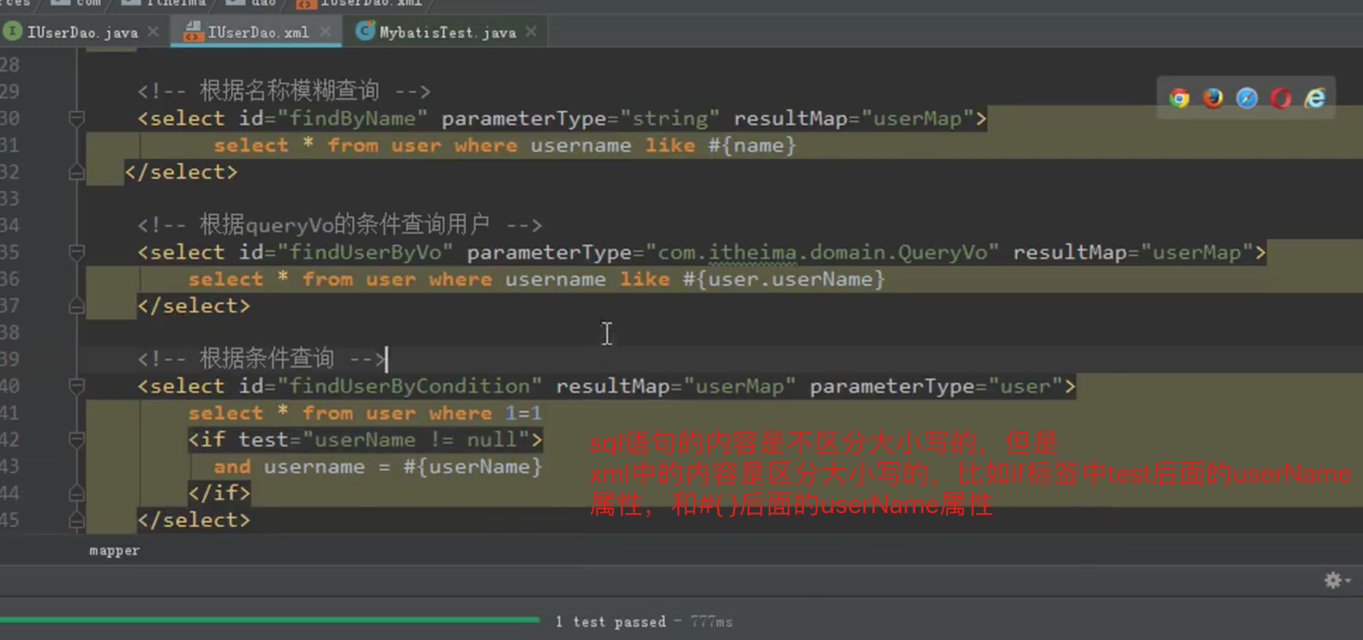Click the class icon on MybatisTest.java tab
Image resolution: width=1363 pixels, height=640 pixels.
click(x=365, y=31)
